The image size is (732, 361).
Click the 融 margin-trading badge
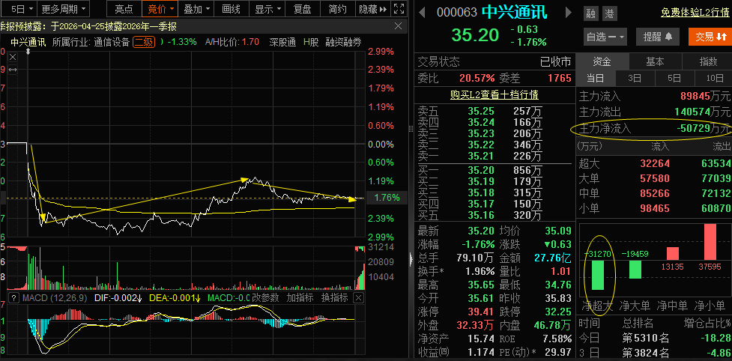[x=591, y=13]
